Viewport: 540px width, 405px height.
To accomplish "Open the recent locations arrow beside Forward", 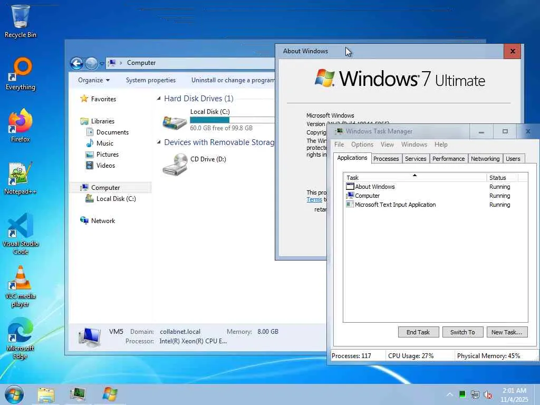I will (102, 63).
